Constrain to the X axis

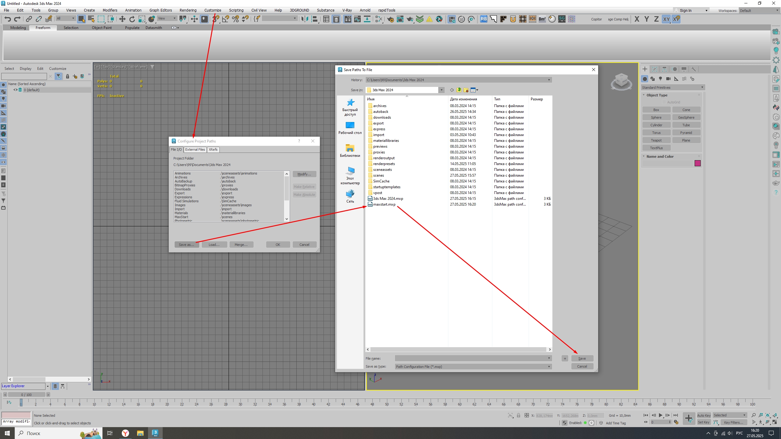tap(637, 19)
